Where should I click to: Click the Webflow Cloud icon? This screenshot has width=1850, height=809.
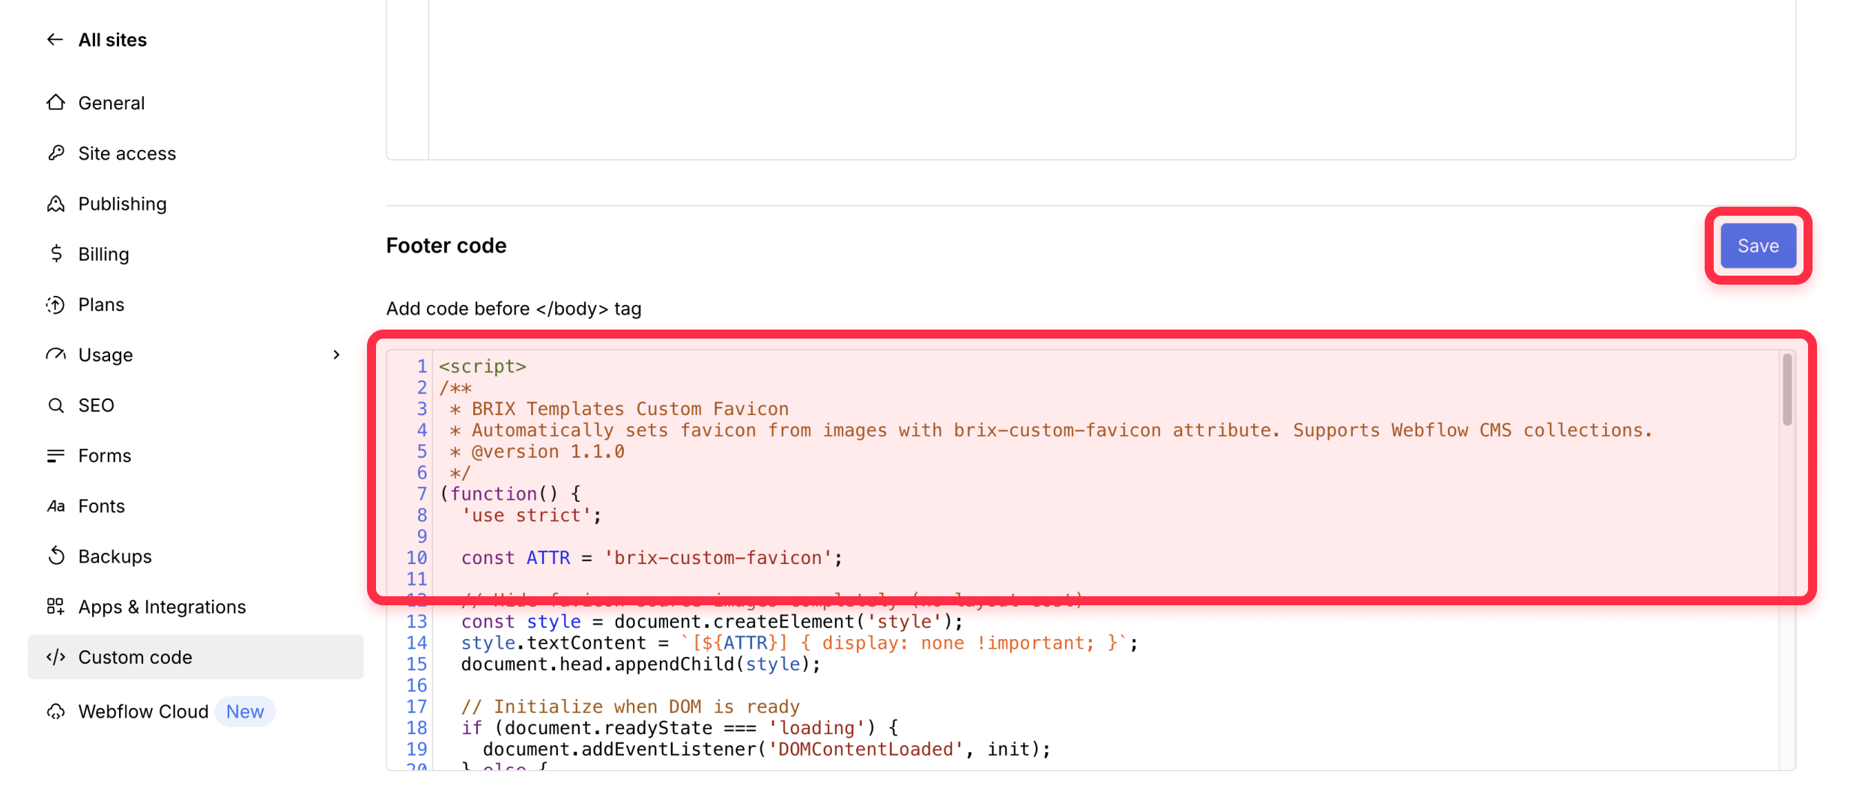coord(56,711)
